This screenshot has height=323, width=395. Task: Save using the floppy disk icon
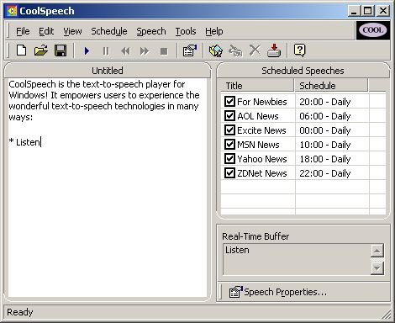[61, 50]
